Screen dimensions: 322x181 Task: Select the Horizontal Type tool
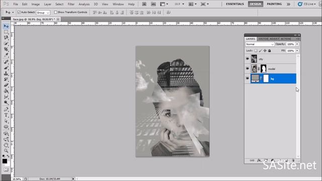(x=6, y=115)
